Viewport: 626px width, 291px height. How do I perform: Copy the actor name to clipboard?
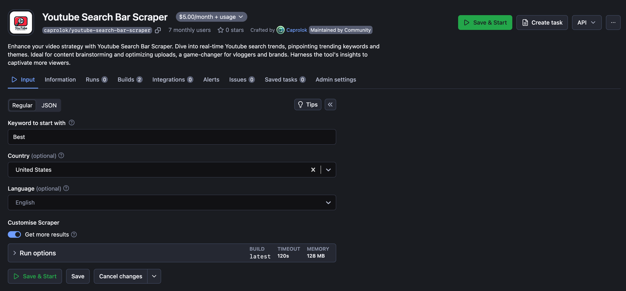coord(158,30)
